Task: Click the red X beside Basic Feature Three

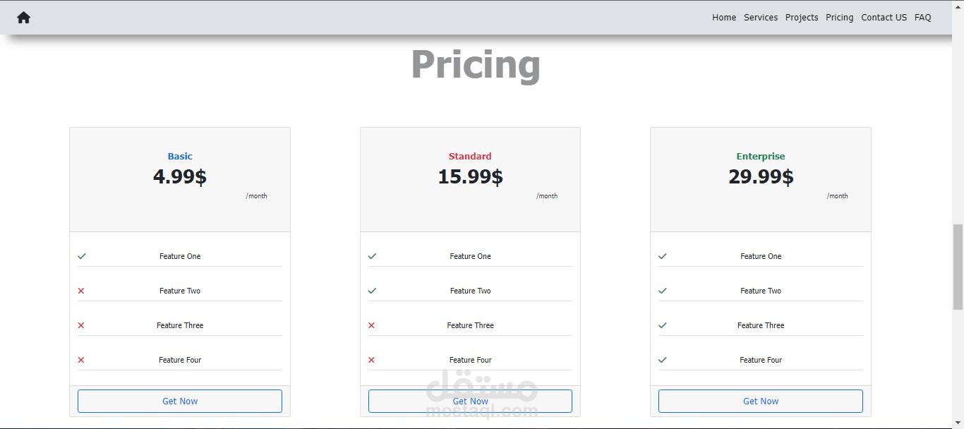Action: [x=81, y=325]
